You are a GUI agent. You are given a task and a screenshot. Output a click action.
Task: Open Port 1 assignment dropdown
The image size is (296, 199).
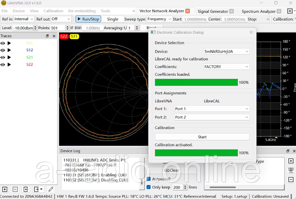212,109
